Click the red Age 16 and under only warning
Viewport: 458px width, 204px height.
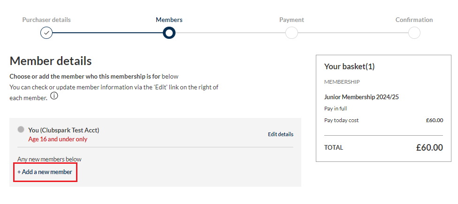point(58,139)
